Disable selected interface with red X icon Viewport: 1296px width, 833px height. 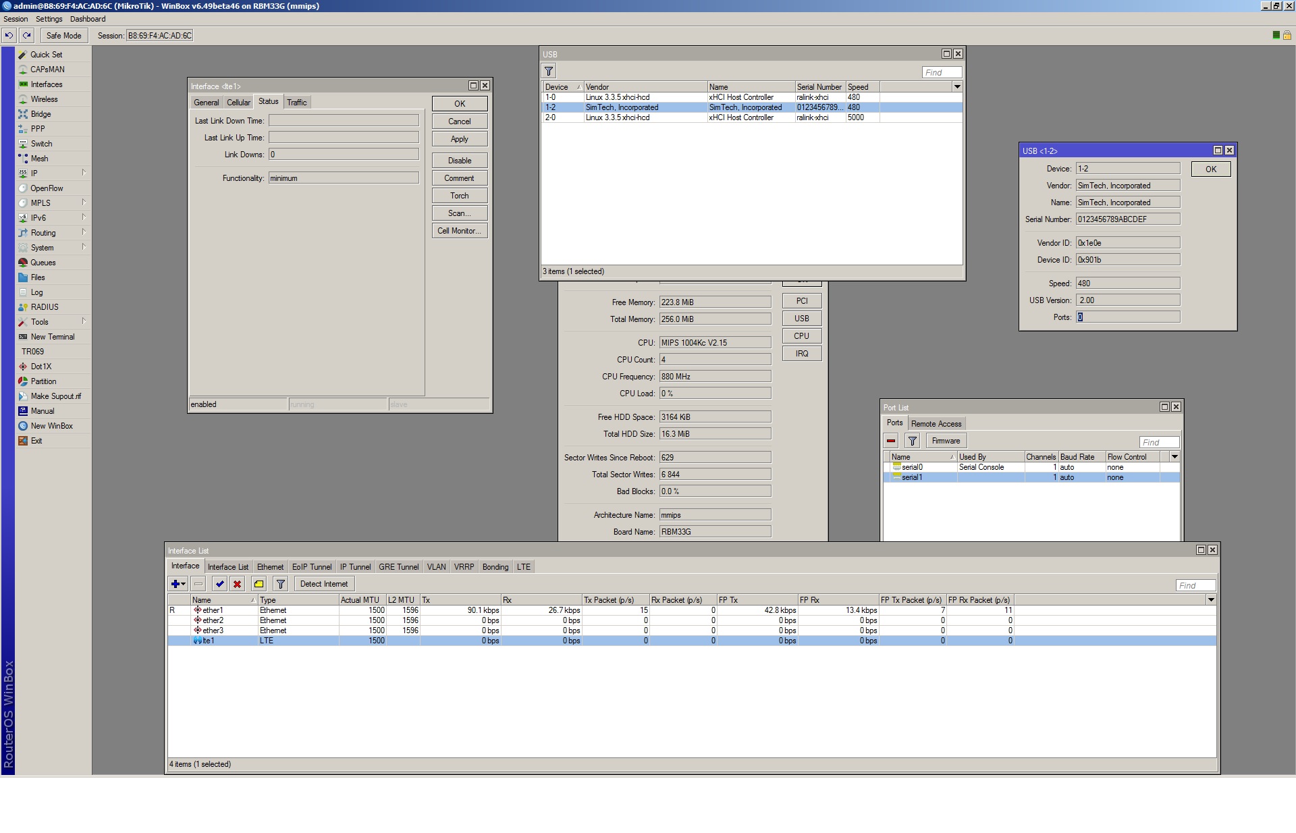coord(237,584)
